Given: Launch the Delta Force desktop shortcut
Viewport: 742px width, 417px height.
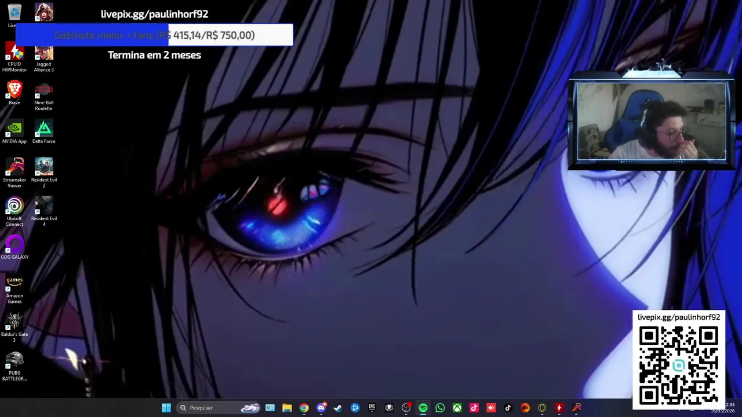Looking at the screenshot, I should point(43,132).
